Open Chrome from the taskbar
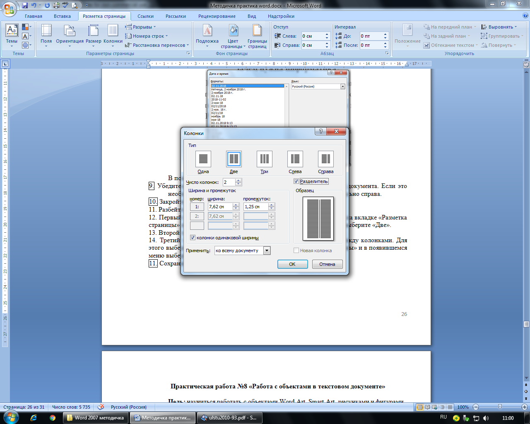The height and width of the screenshot is (424, 530). pos(53,418)
